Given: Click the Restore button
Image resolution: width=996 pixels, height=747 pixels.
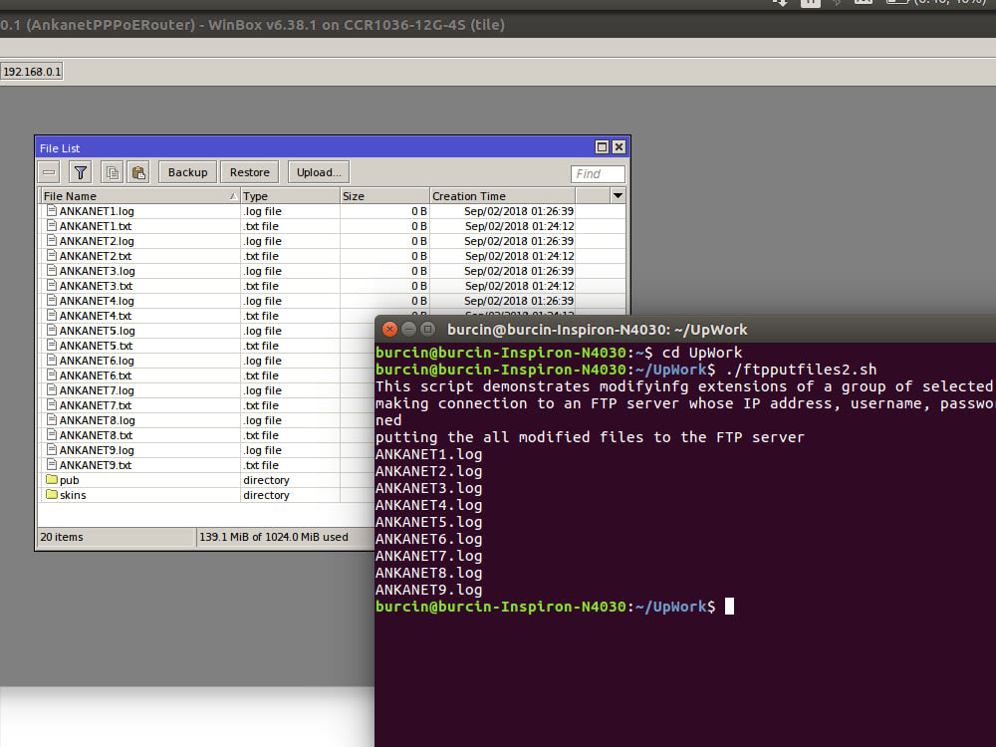Looking at the screenshot, I should pos(249,171).
